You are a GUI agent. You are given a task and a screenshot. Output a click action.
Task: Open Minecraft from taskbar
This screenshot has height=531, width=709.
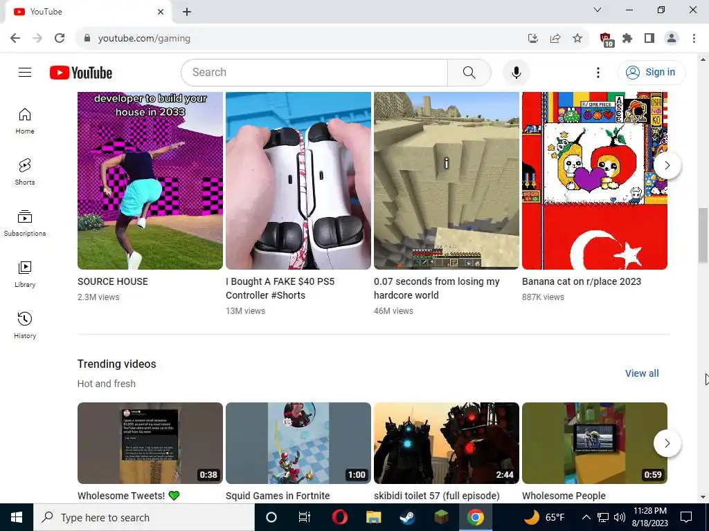[441, 517]
